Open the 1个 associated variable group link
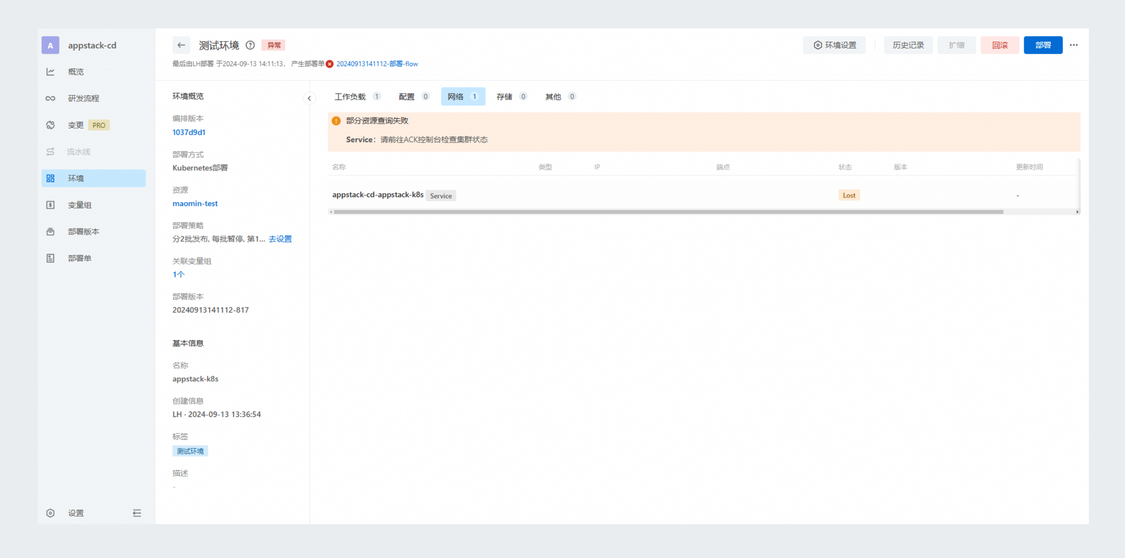Image resolution: width=1125 pixels, height=558 pixels. tap(179, 274)
